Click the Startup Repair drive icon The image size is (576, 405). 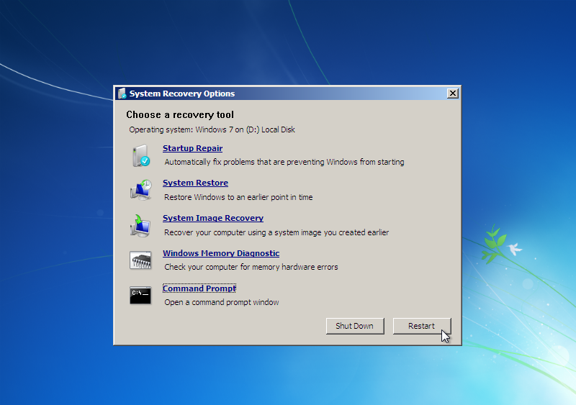click(x=140, y=155)
